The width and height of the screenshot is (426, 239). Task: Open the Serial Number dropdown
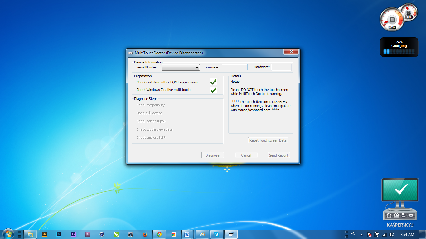click(x=181, y=67)
